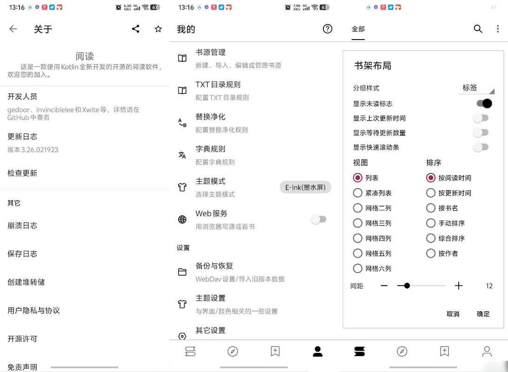
Task: Switch to the 我的 profile tab icon
Action: (x=318, y=352)
